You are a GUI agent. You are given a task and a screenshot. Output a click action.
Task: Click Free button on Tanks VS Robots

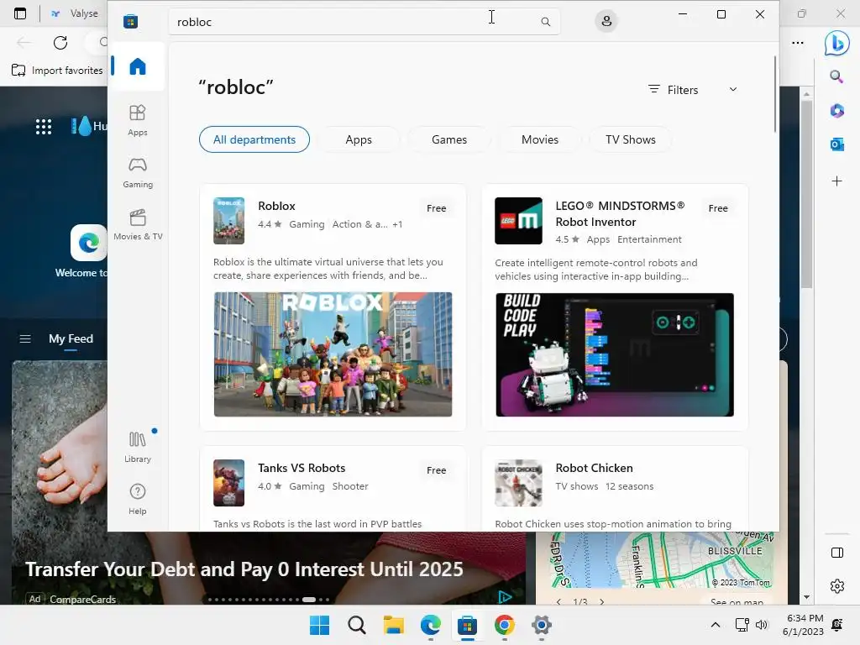tap(436, 470)
